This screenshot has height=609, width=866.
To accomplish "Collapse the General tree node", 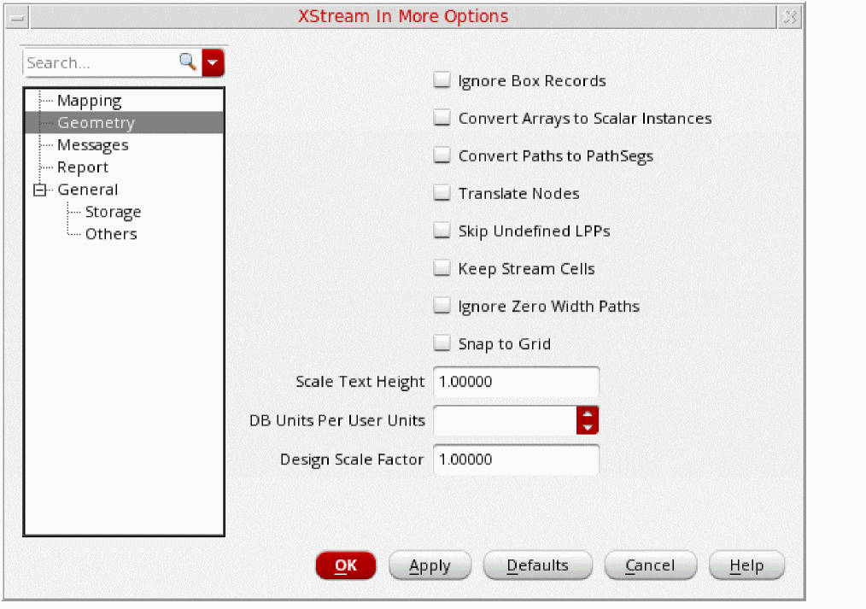I will point(38,190).
